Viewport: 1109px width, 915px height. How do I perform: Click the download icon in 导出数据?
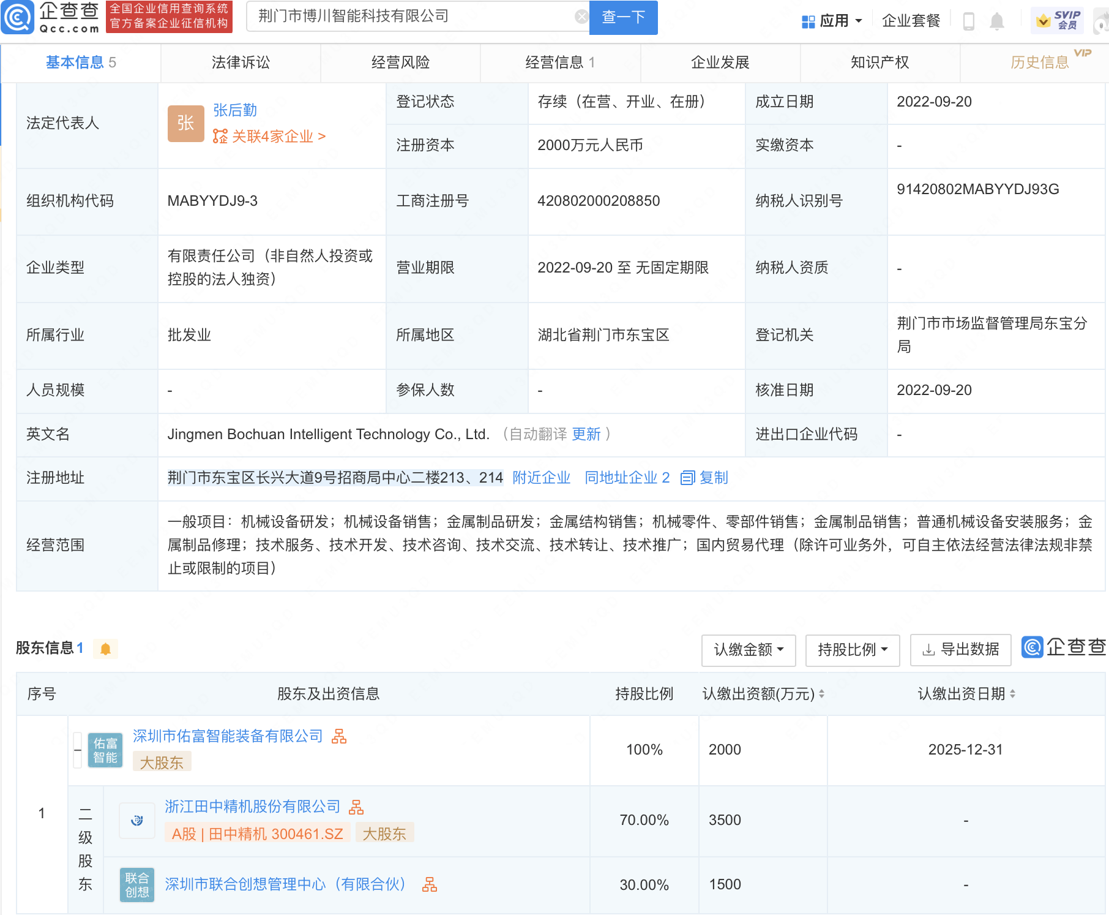point(928,650)
